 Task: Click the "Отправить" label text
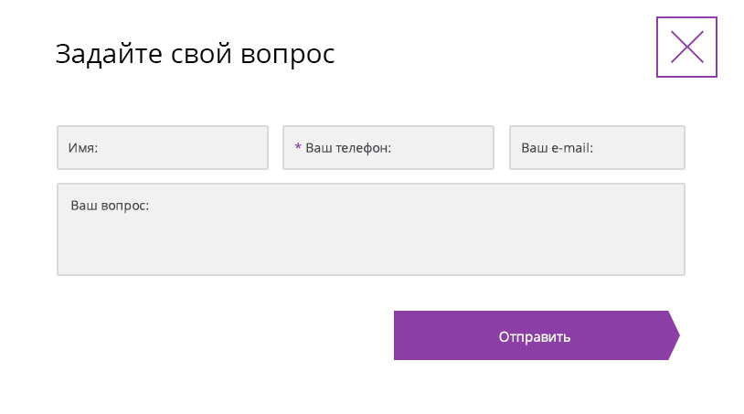pos(535,336)
